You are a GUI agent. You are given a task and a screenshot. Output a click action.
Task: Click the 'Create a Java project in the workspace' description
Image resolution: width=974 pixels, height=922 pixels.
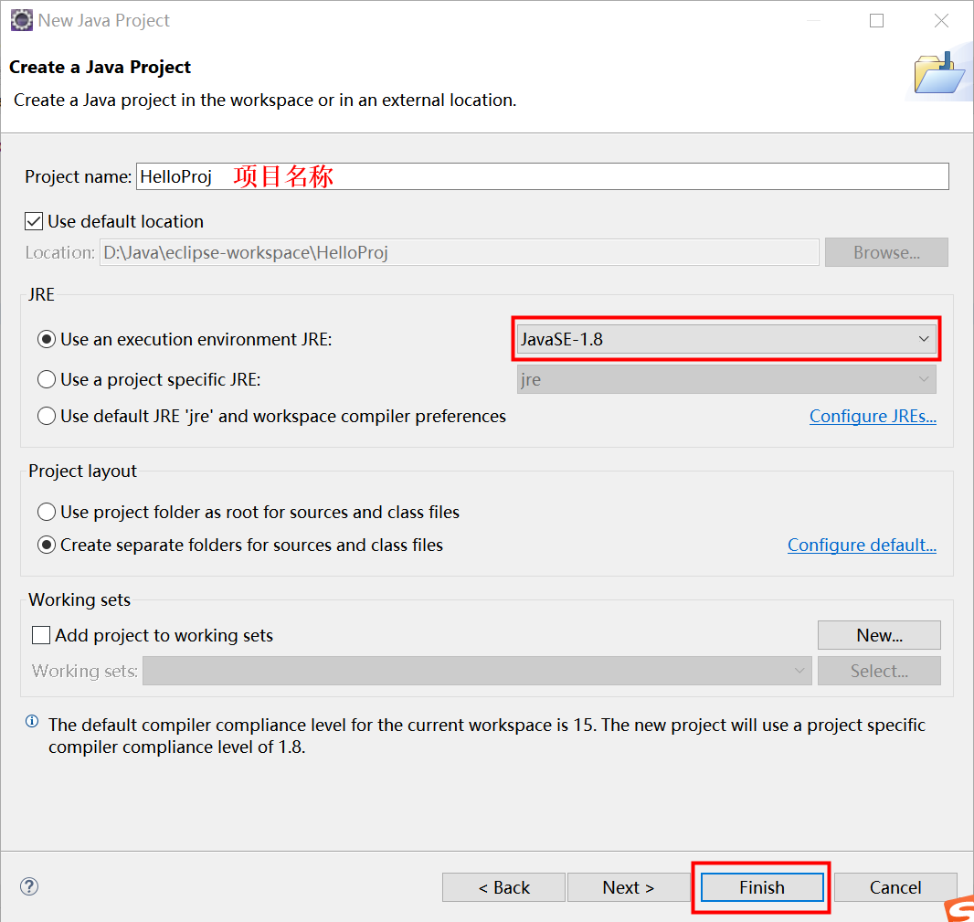click(265, 100)
